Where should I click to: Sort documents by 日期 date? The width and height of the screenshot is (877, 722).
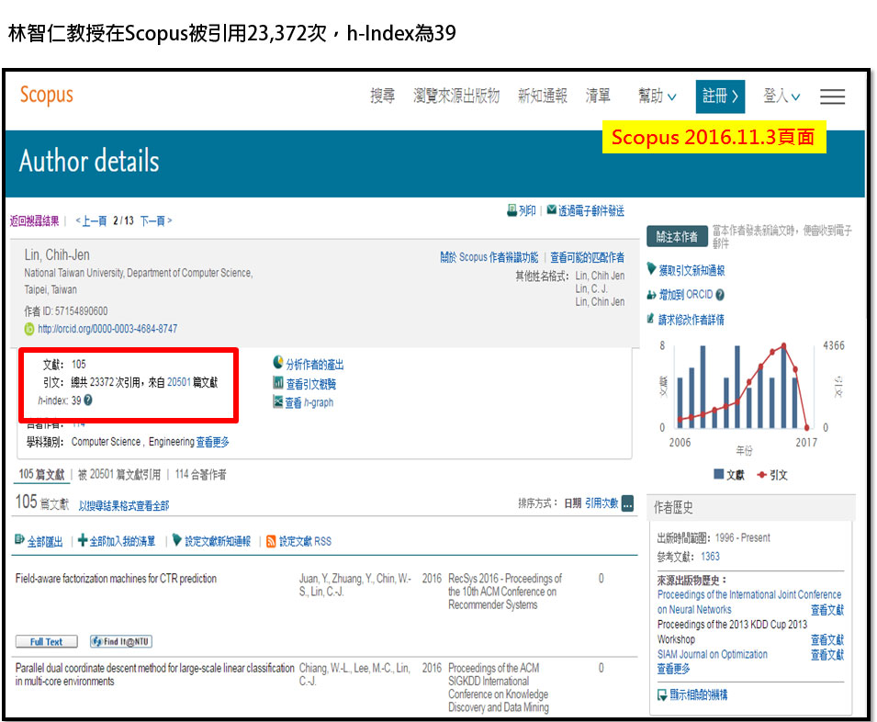(x=573, y=503)
